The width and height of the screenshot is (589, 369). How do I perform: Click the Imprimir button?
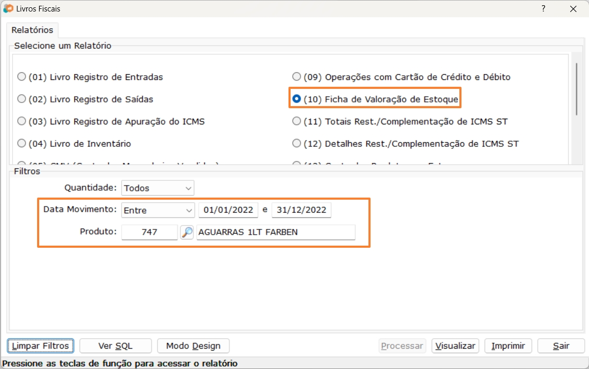tap(507, 346)
